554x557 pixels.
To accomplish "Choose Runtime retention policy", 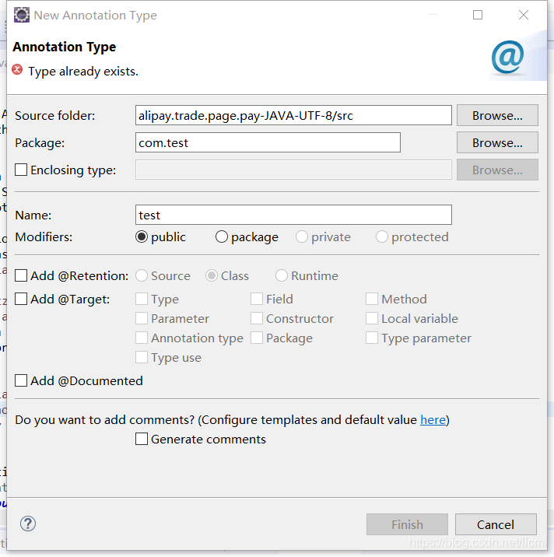I will (282, 275).
